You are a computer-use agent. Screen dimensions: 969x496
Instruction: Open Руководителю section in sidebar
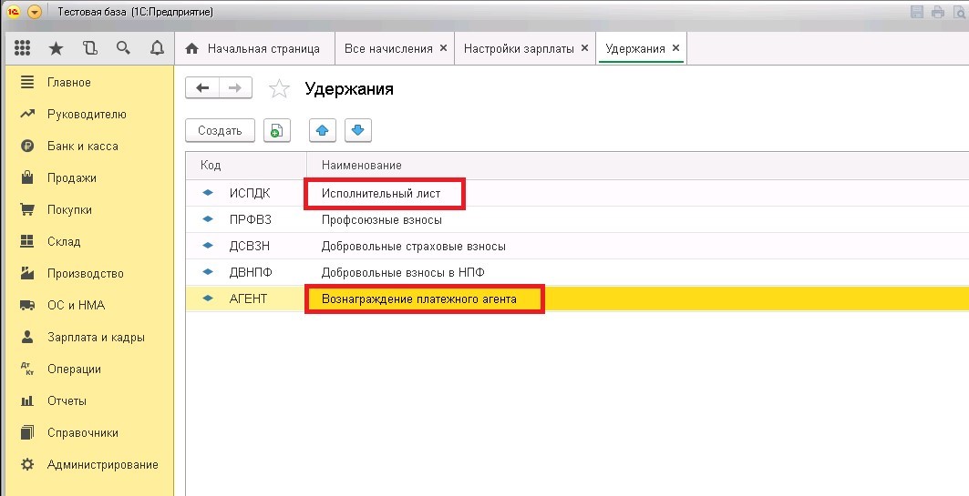[88, 114]
